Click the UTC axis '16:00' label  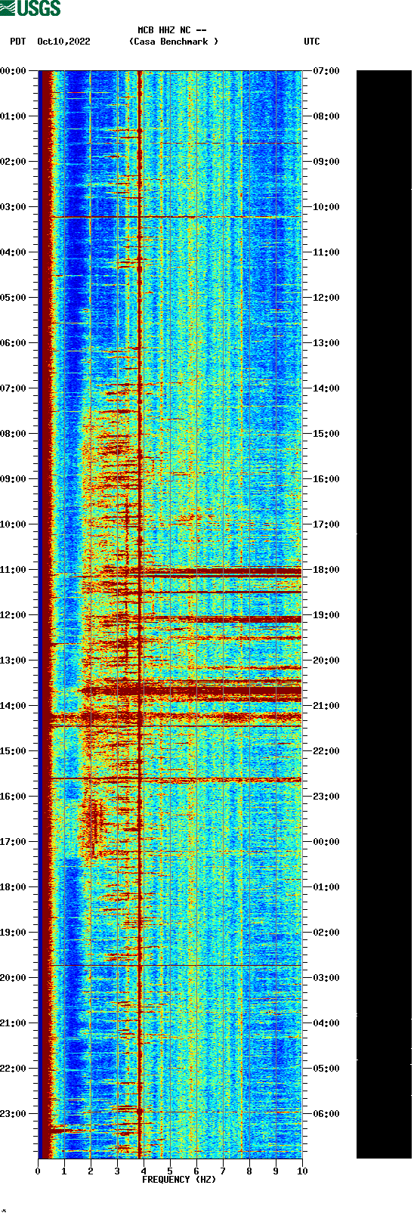coord(326,479)
